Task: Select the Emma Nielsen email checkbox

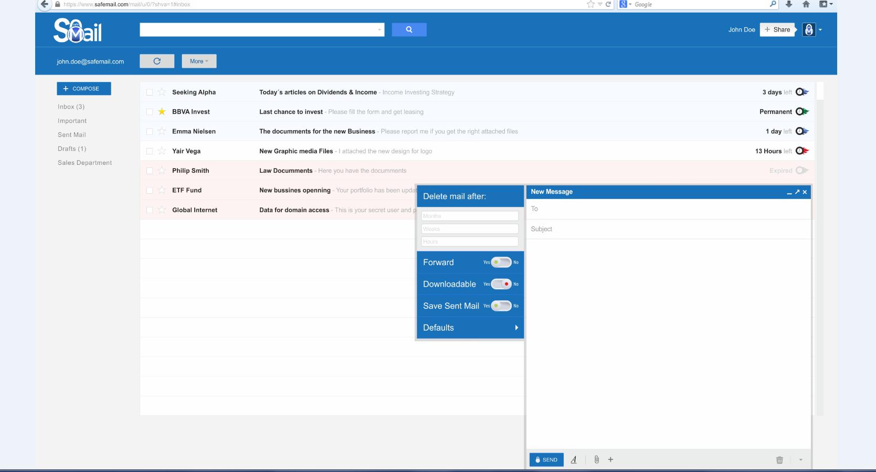Action: [x=150, y=132]
